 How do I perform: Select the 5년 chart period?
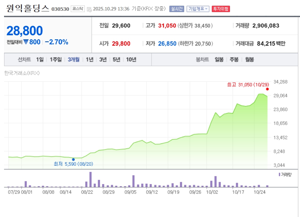116,59
